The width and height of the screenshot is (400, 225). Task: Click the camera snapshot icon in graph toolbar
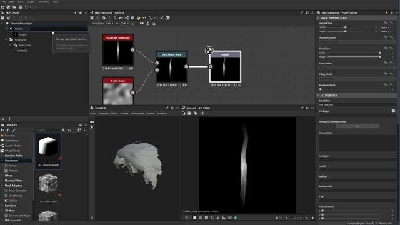[x=103, y=18]
